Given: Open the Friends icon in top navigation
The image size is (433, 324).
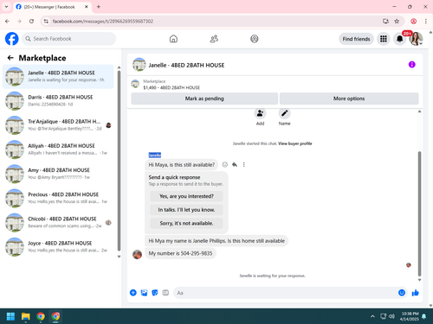Looking at the screenshot, I should [214, 39].
